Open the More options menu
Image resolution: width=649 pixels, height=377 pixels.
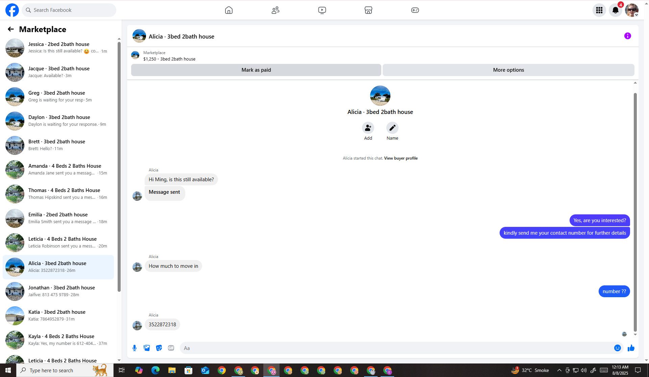[508, 70]
